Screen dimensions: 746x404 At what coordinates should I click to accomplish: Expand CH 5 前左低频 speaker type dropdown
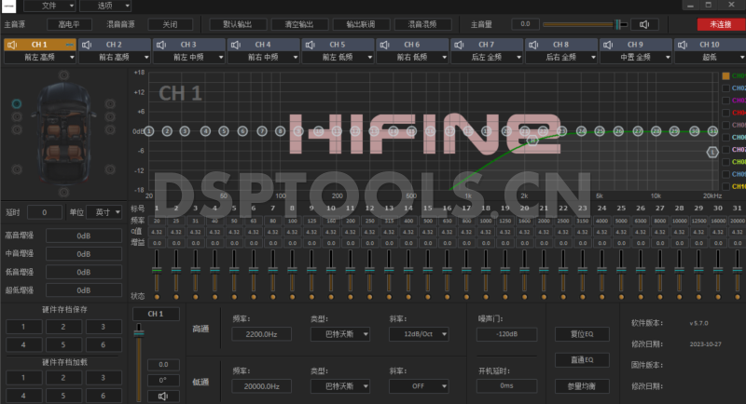pos(338,58)
